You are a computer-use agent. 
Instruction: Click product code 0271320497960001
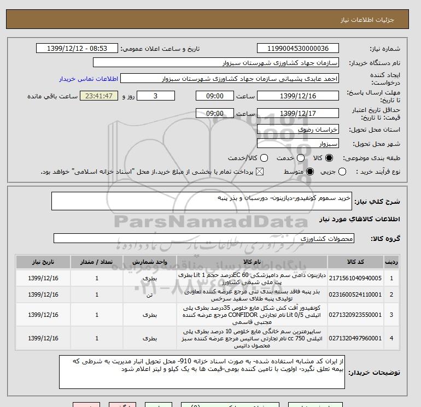point(355,338)
